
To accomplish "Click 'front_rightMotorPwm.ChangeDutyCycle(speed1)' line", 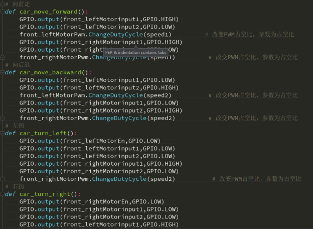I will pyautogui.click(x=97, y=58).
